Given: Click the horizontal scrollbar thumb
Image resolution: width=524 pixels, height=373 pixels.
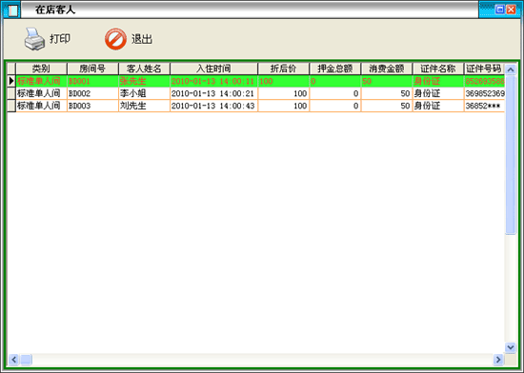Looking at the screenshot, I should click(x=27, y=360).
